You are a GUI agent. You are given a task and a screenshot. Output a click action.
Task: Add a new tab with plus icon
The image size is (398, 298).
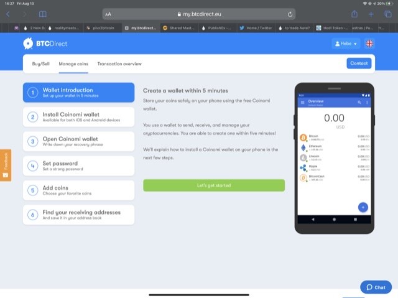371,14
